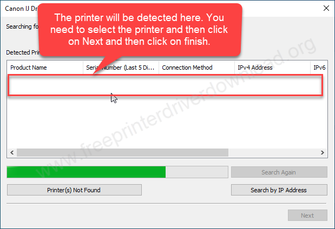Screen dimensions: 335x229
Task: Click the right arrow of horizontal scrollbar
Action: click(323, 153)
